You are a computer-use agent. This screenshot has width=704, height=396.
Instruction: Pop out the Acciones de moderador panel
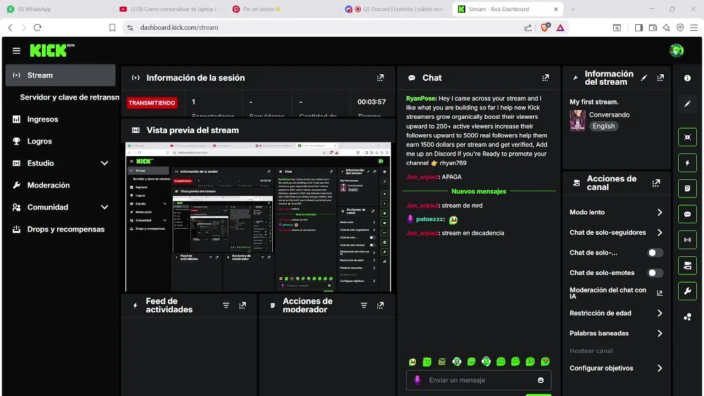coord(380,305)
